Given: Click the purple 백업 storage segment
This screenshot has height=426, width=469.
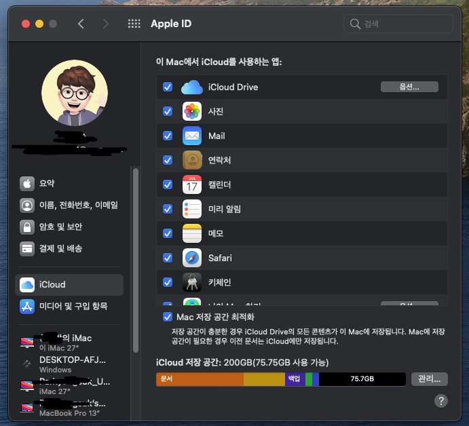Looking at the screenshot, I should click(x=295, y=379).
